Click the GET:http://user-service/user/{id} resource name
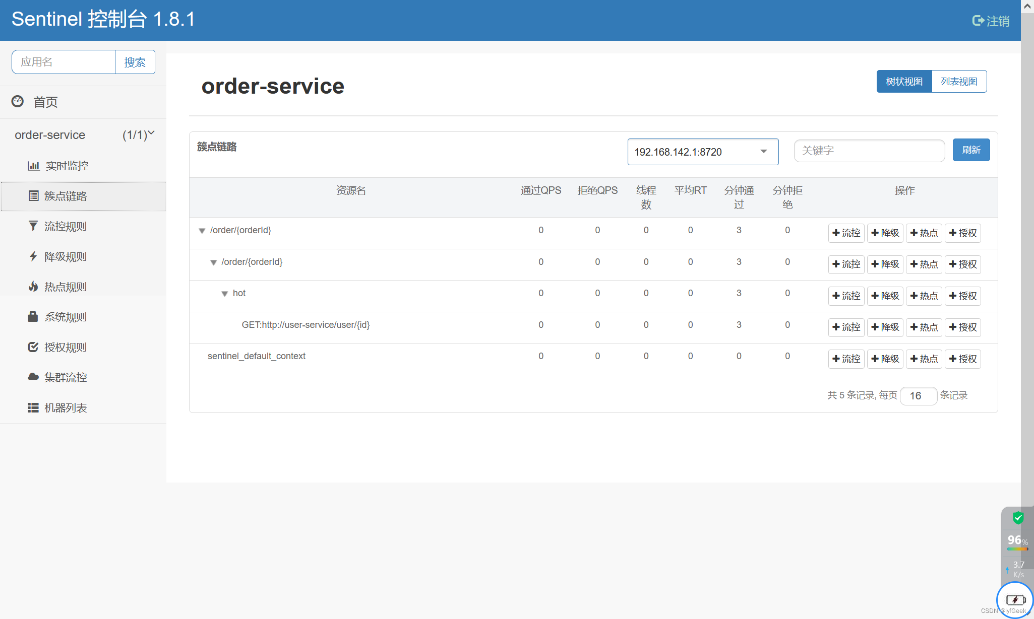Viewport: 1034px width, 619px height. pos(306,325)
